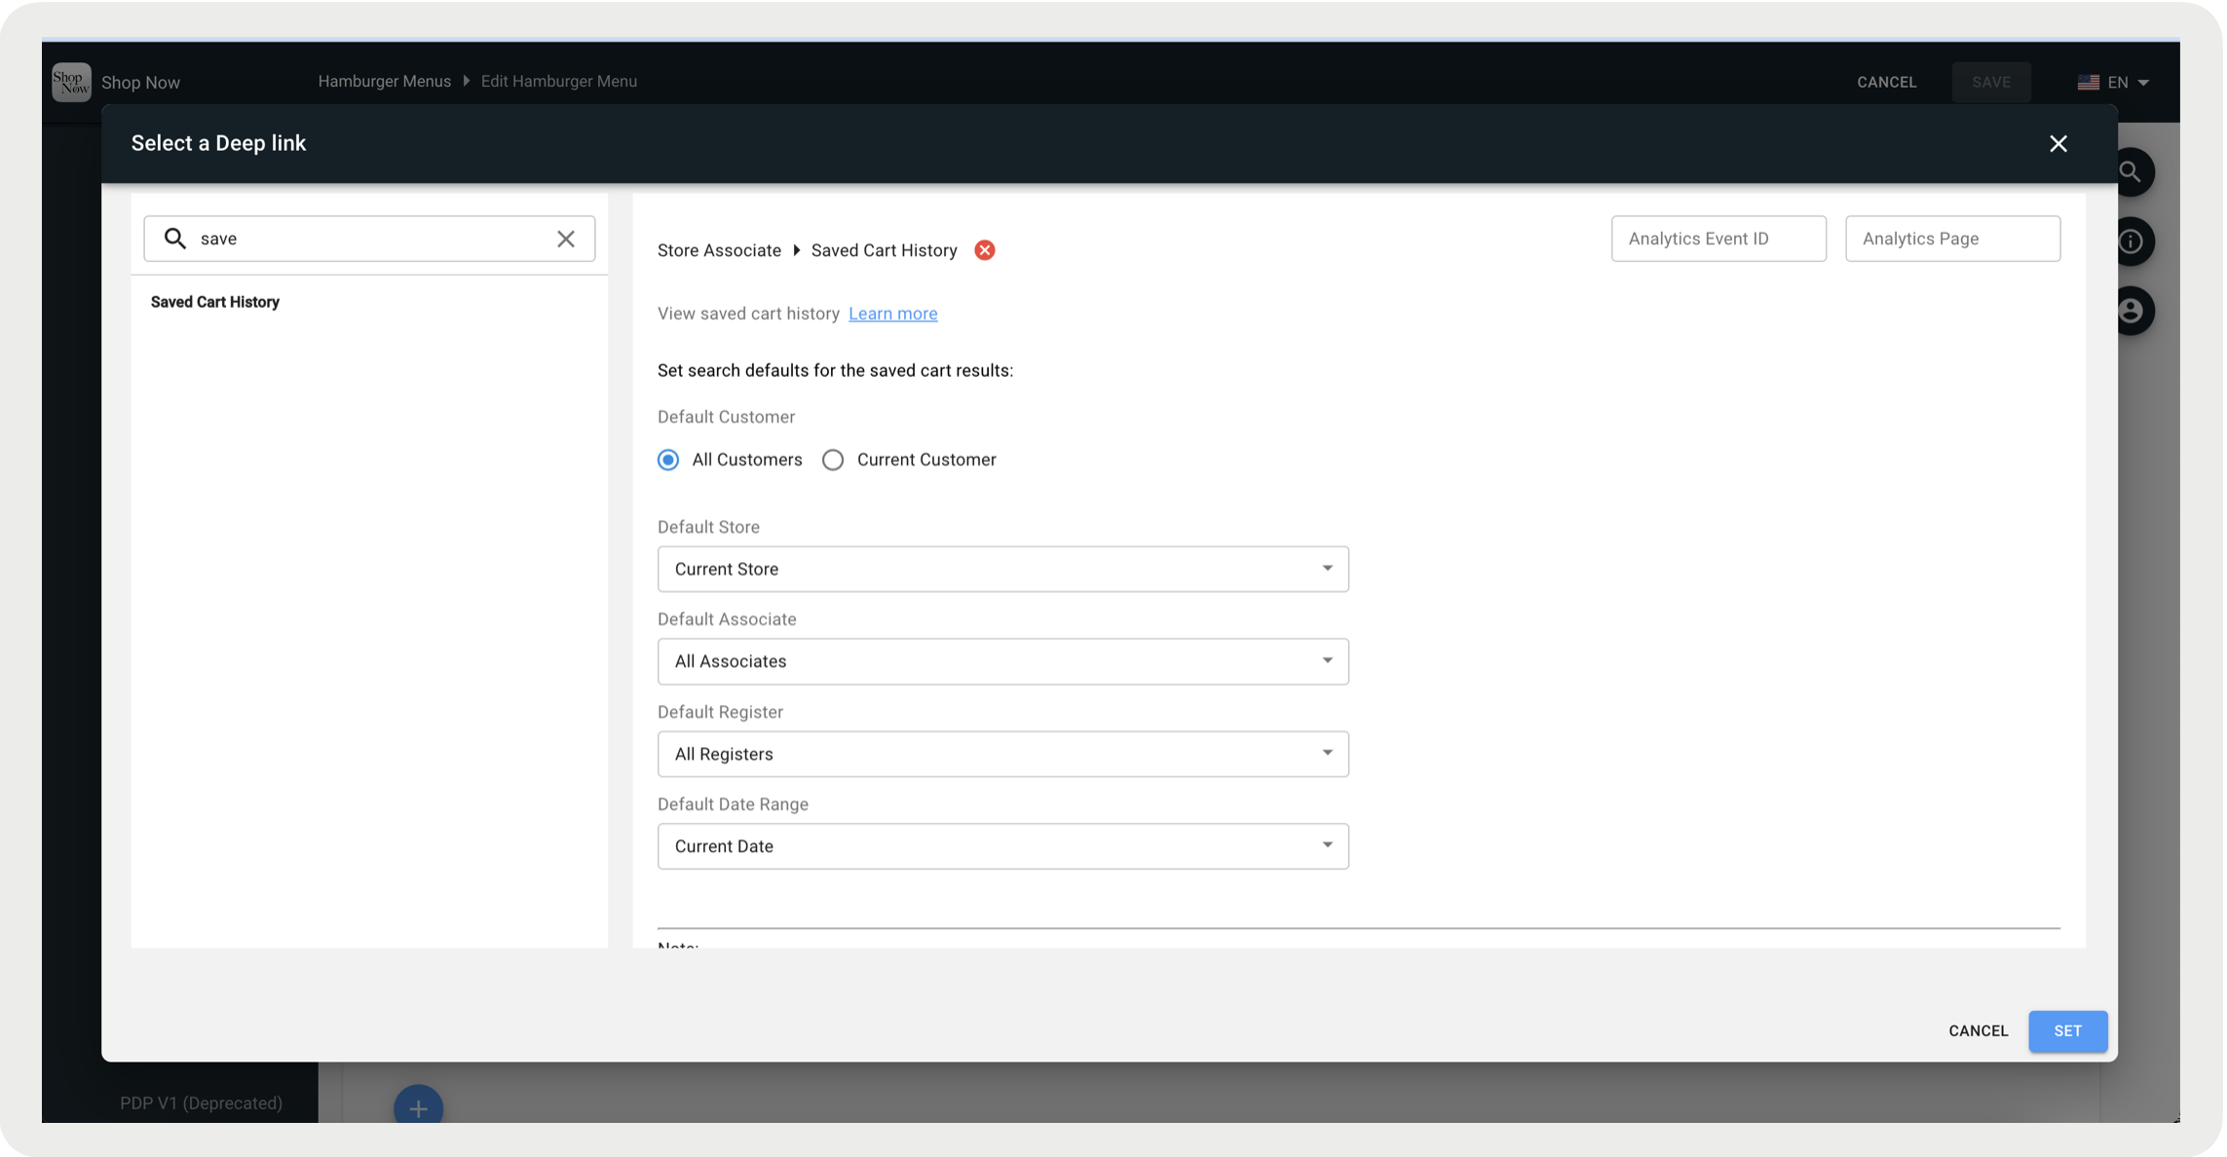Select PDP V1 (Deprecated) sidebar item
This screenshot has height=1157, width=2227.
tap(201, 1102)
